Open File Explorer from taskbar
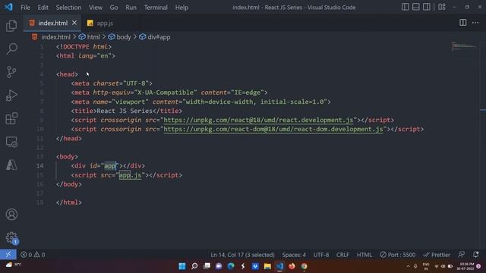The image size is (486, 273). click(267, 266)
